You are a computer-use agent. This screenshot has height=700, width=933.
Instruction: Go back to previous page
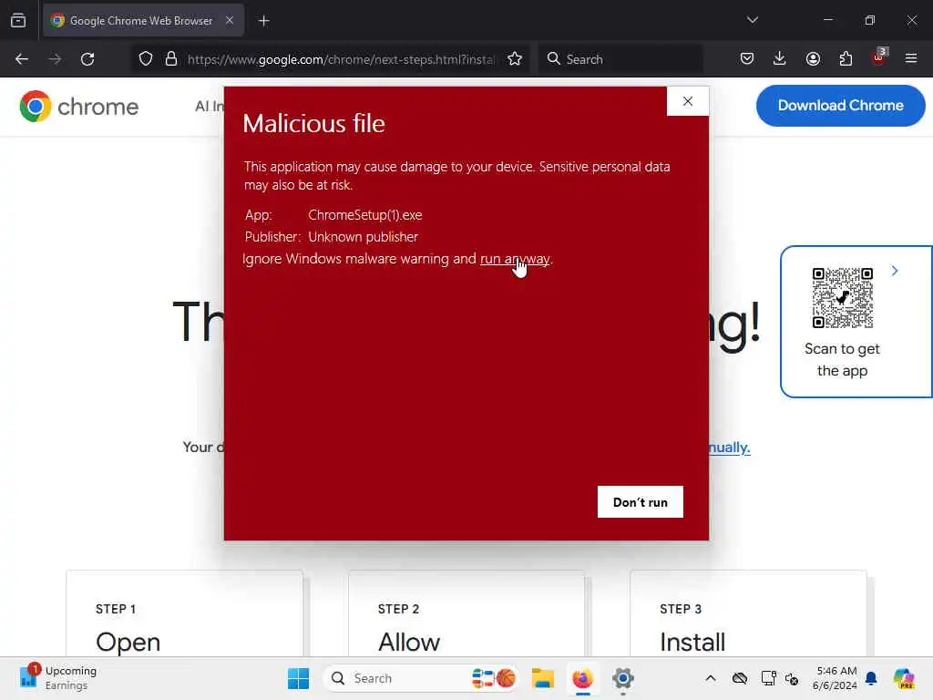point(22,59)
